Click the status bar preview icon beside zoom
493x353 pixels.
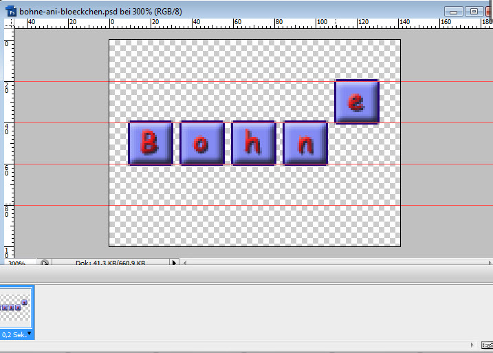click(x=45, y=263)
